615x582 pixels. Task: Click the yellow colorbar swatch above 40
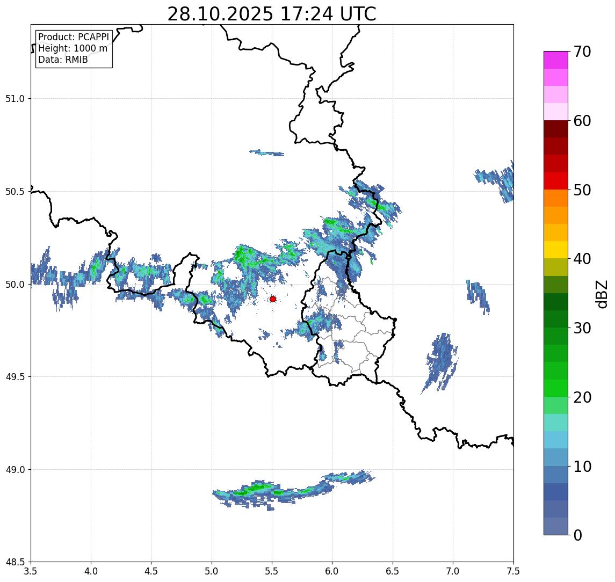556,250
